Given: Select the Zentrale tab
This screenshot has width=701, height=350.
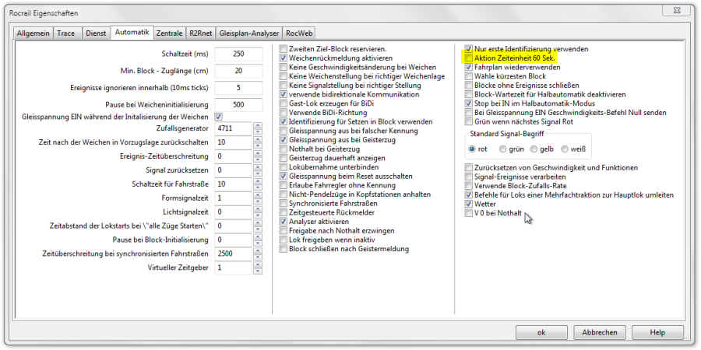Looking at the screenshot, I should point(169,33).
